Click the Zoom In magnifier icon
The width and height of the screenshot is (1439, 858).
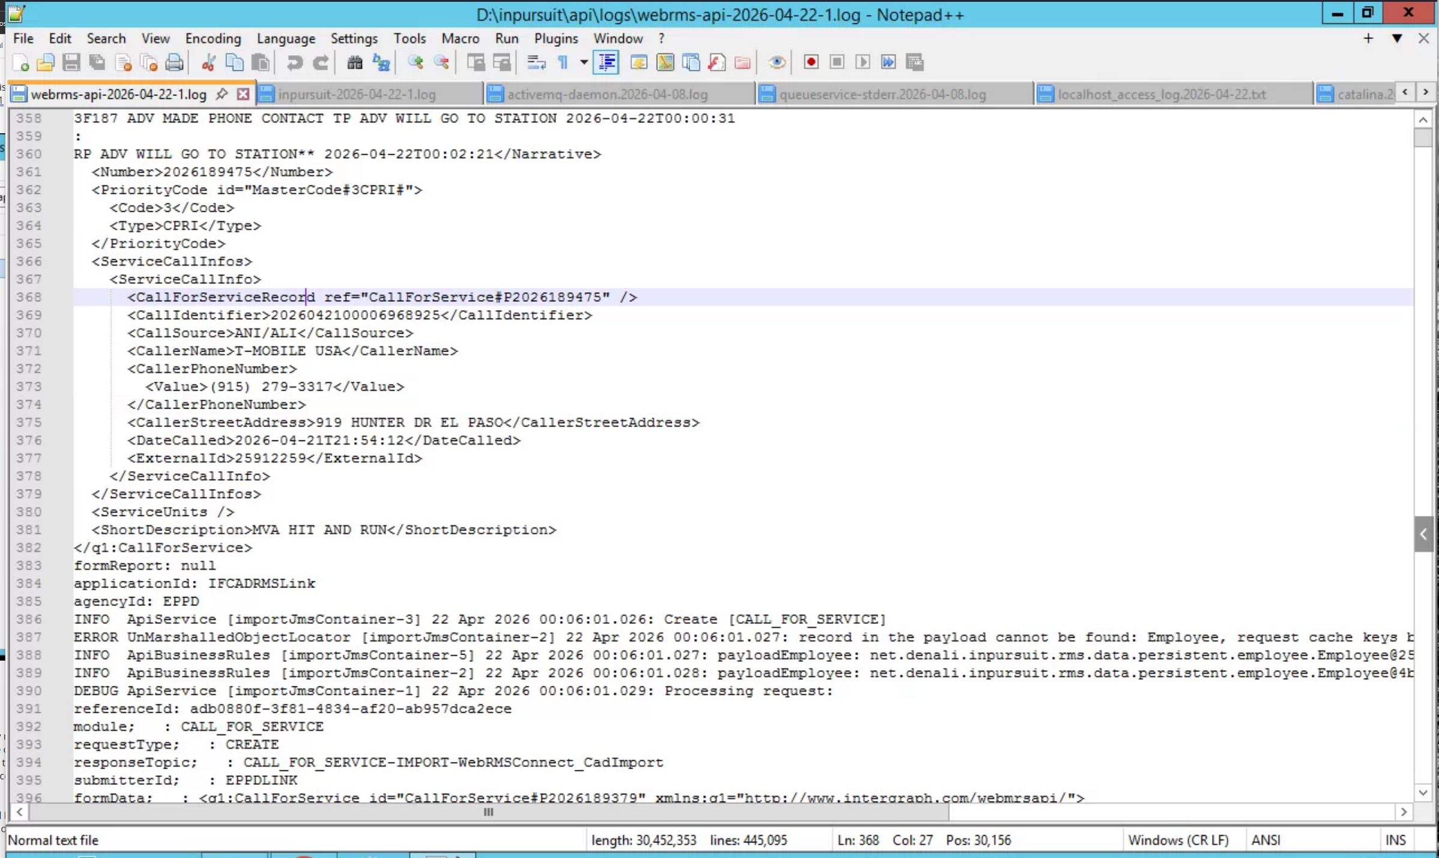point(415,62)
